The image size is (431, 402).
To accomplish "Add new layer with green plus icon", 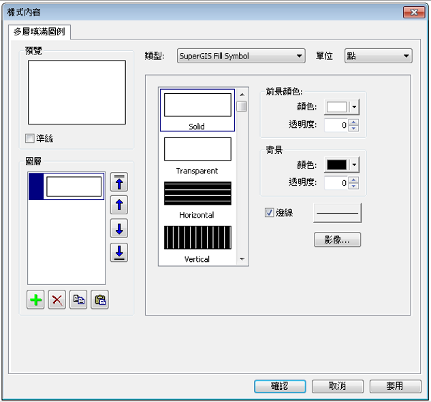I will point(35,299).
